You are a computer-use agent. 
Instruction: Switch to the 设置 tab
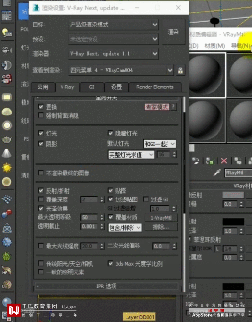pos(116,87)
